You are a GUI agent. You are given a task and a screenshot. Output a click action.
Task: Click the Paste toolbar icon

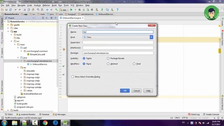pos(33,10)
